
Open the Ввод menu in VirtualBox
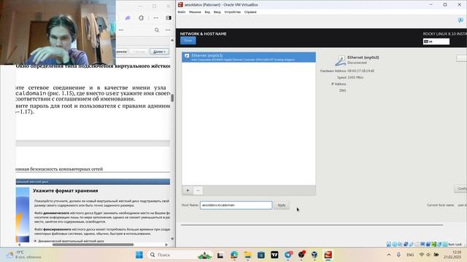click(x=217, y=12)
